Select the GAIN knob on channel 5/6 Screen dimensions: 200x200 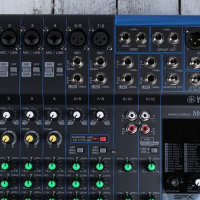(x=76, y=115)
